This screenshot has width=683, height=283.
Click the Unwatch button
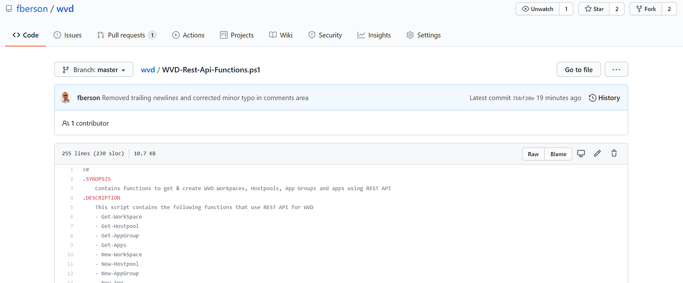(537, 9)
